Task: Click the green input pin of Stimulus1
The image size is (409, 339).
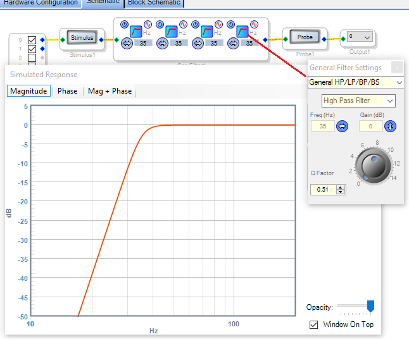Action: [63, 40]
